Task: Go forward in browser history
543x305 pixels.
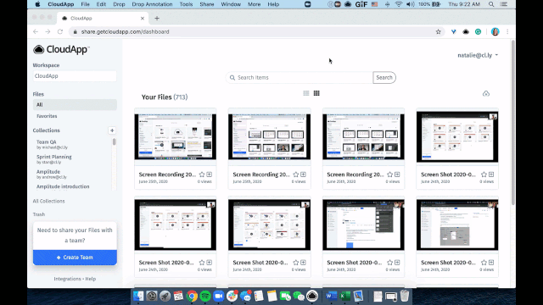Action: pos(48,32)
